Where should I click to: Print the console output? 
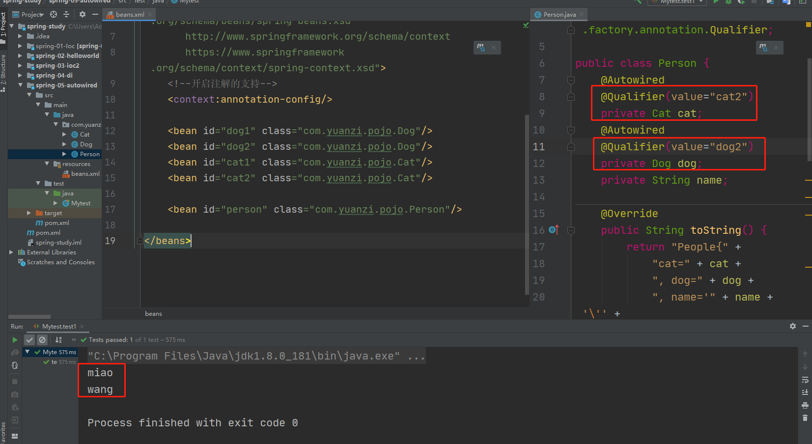[x=805, y=405]
